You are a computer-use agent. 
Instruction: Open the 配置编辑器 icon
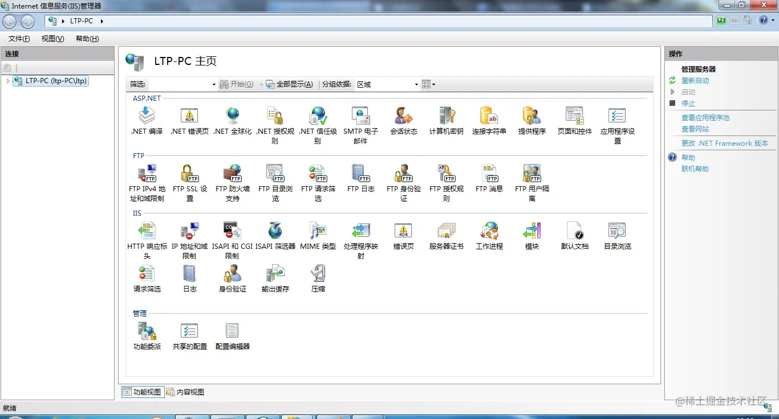click(233, 331)
